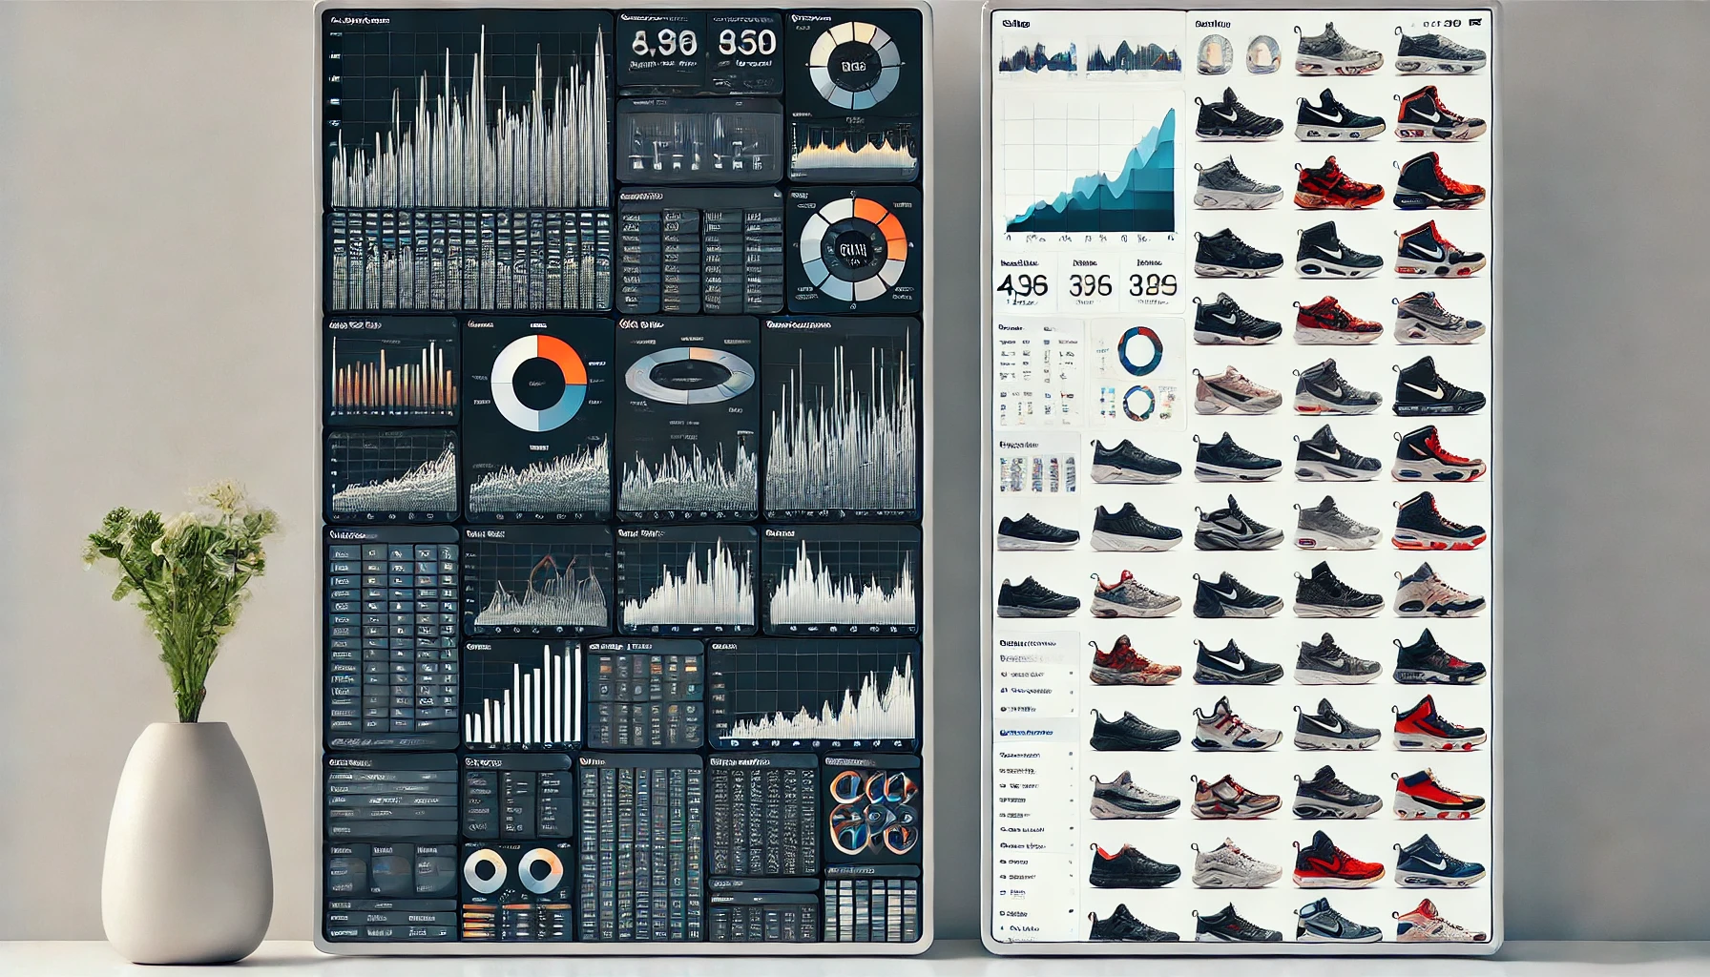This screenshot has width=1710, height=977.
Task: Open the grey donut chart in dark dashboard's top corner
Action: coord(854,66)
